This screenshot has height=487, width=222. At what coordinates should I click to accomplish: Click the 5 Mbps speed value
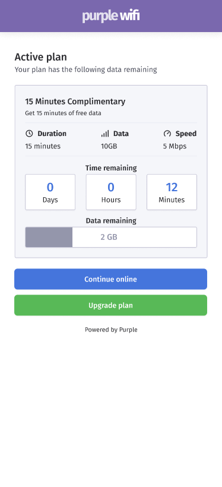tap(175, 146)
